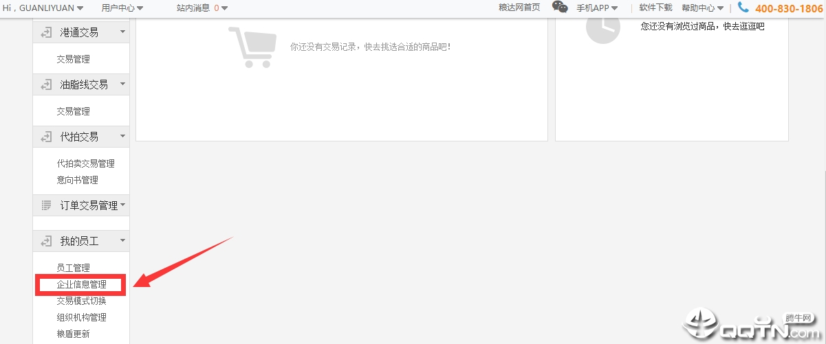Collapse the 我的员工 section arrow
This screenshot has width=826, height=344.
tap(122, 240)
